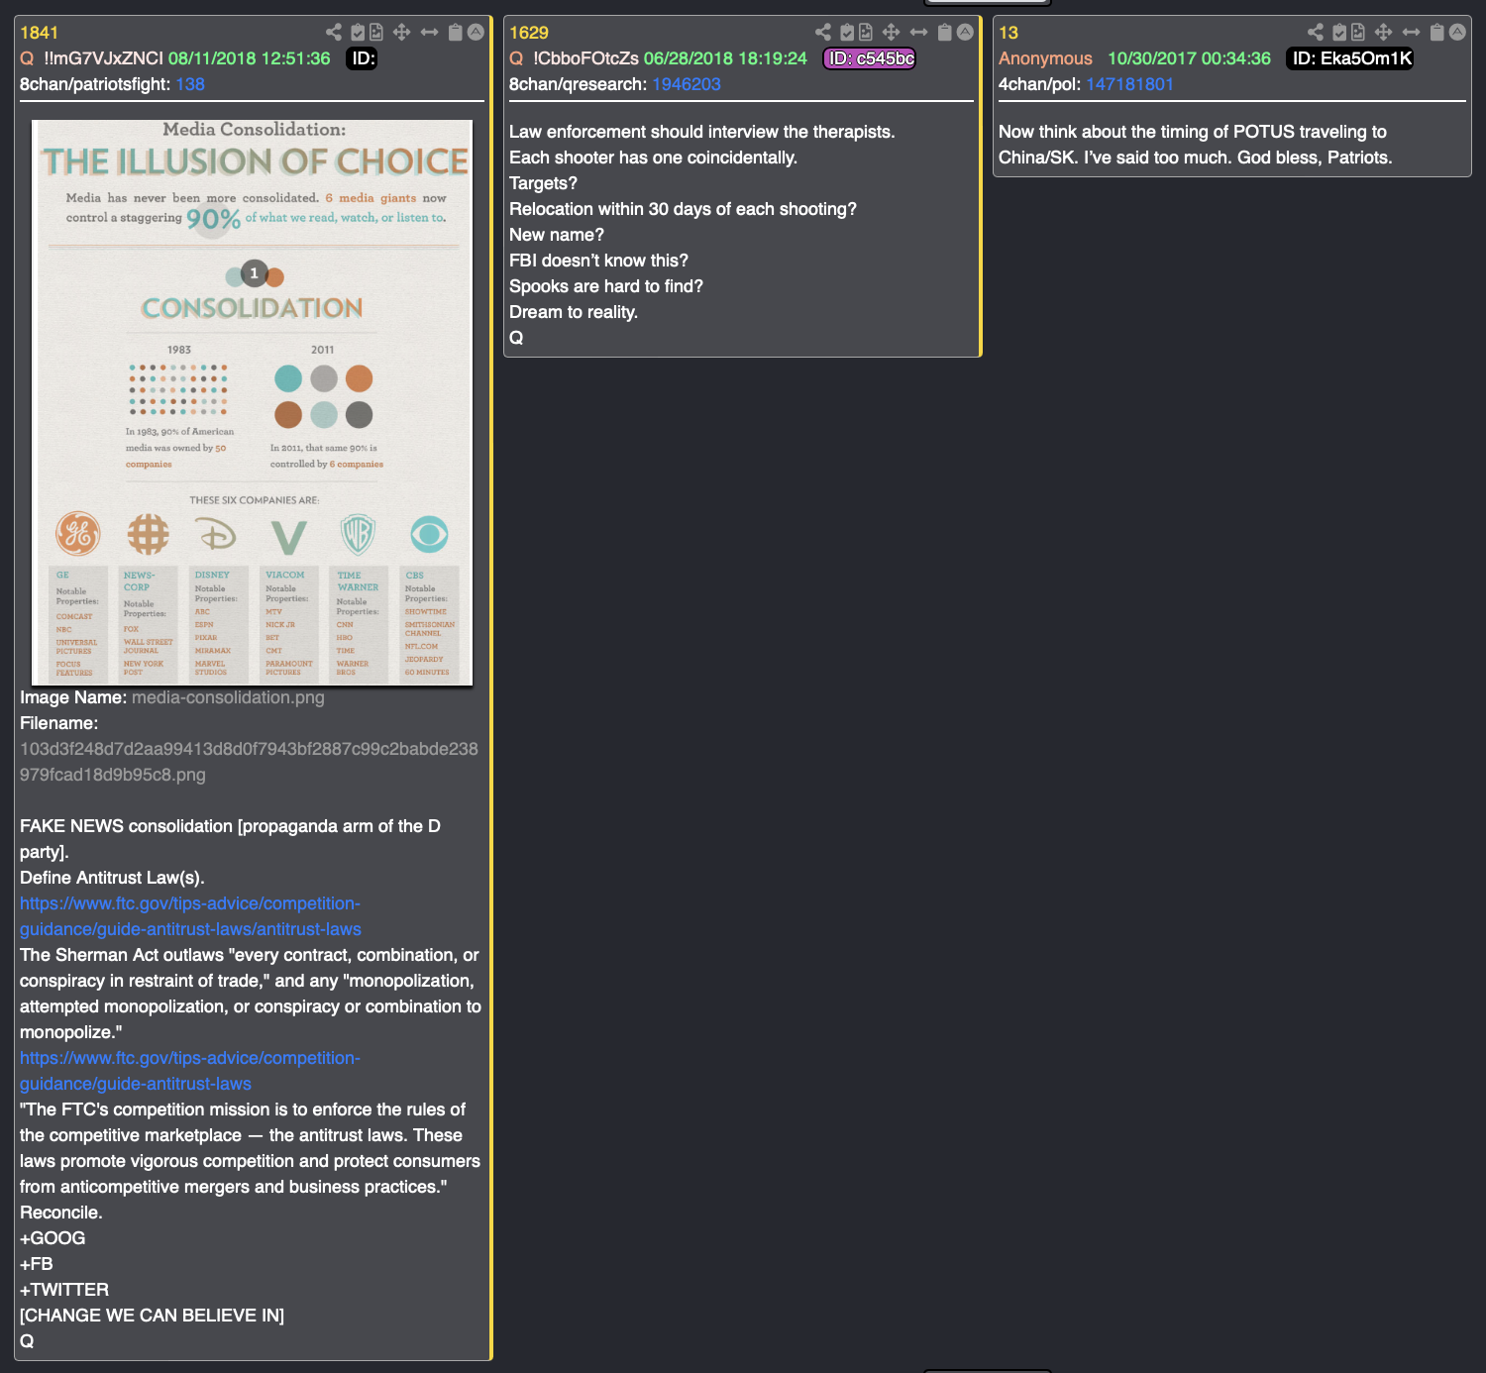Click 'Law enforcement should interview the therapists.'
This screenshot has width=1486, height=1373.
point(701,132)
